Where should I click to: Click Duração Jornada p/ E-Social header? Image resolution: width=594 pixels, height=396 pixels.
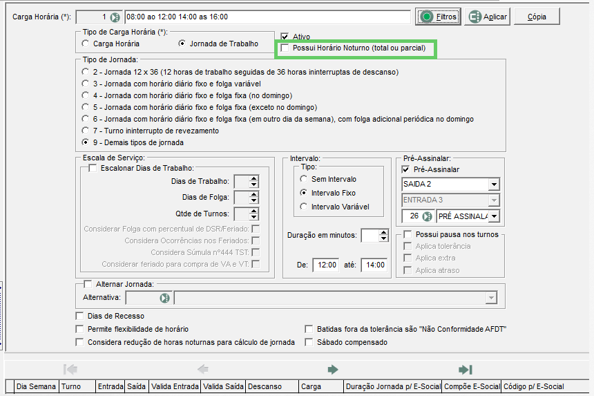393,386
